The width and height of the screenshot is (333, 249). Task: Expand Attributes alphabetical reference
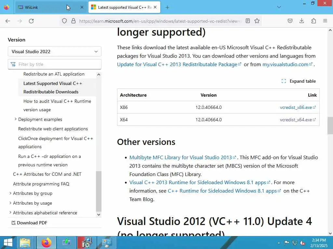10,212
